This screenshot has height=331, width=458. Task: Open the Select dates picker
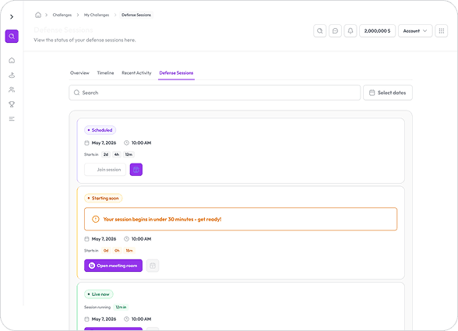[388, 93]
